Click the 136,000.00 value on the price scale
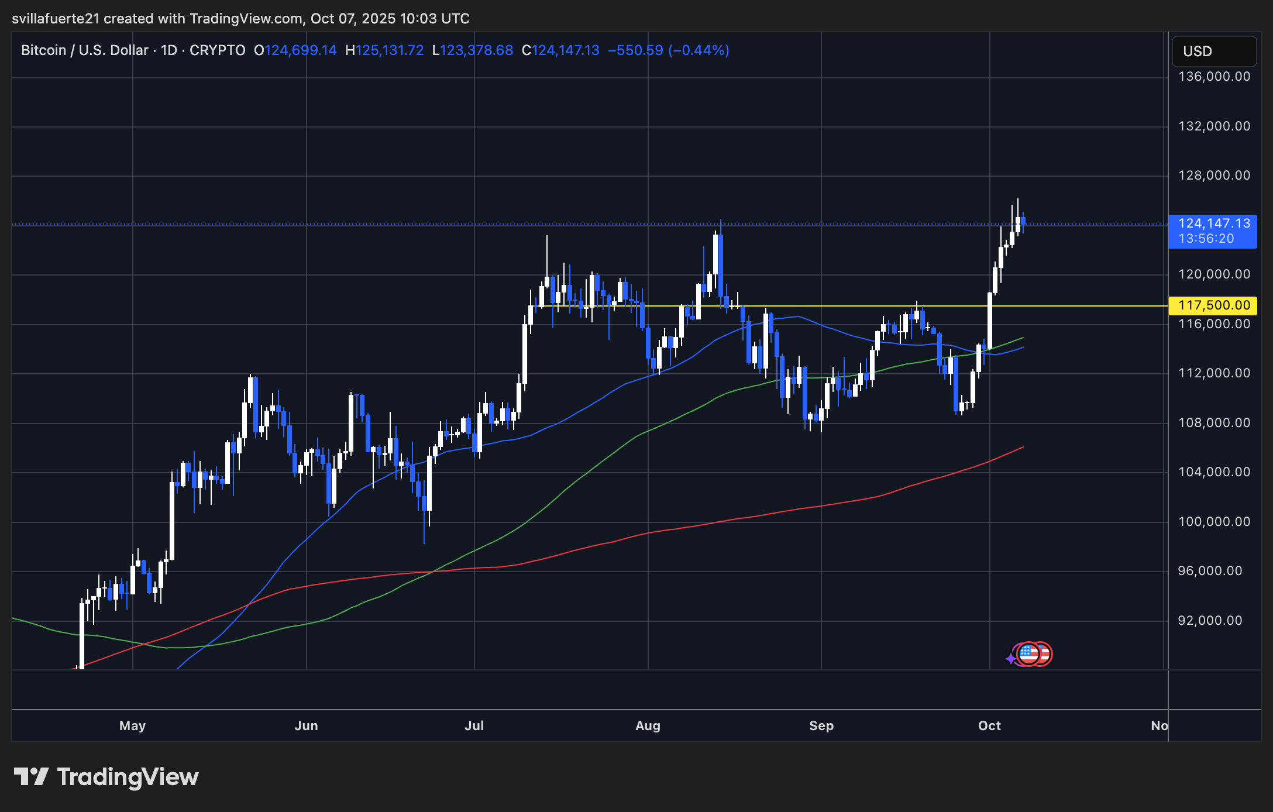The image size is (1273, 812). [1213, 74]
